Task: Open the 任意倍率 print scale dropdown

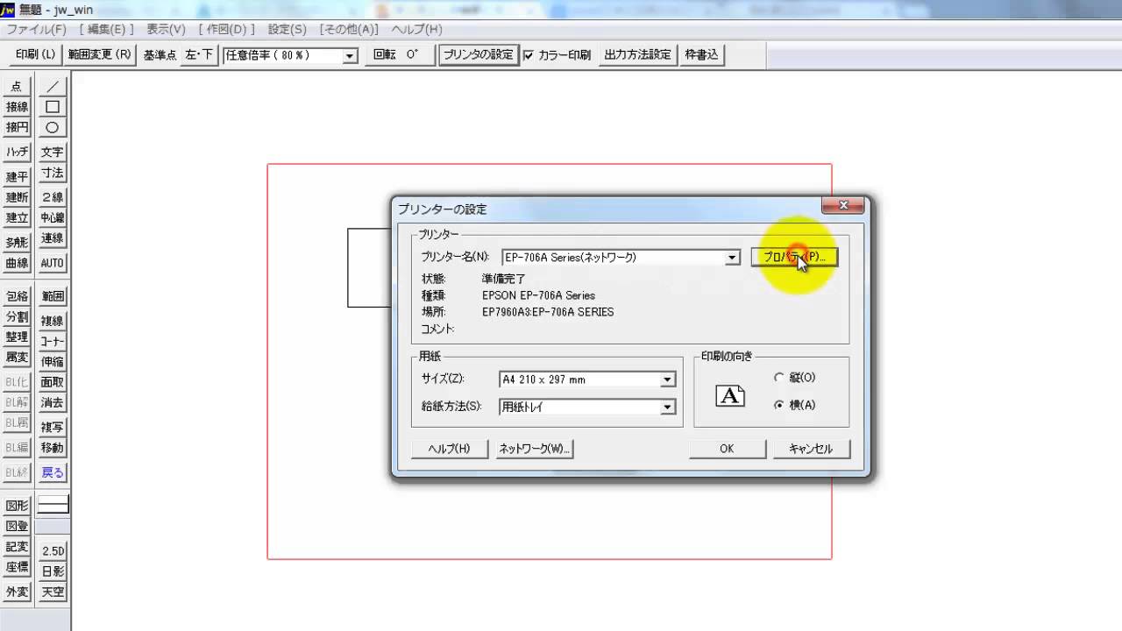Action: tap(350, 55)
